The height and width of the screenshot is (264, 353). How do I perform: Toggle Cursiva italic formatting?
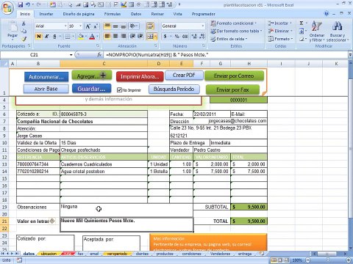tap(46, 37)
